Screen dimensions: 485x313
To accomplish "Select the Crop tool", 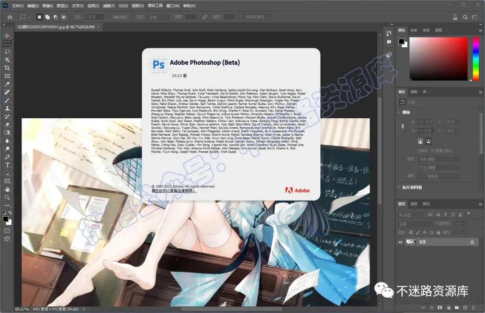I will click(7, 68).
